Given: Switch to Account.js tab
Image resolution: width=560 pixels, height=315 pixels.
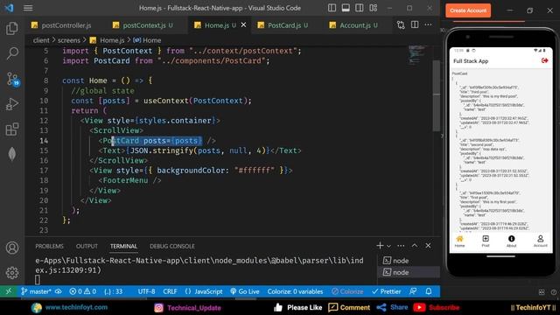Looking at the screenshot, I should coord(353,25).
